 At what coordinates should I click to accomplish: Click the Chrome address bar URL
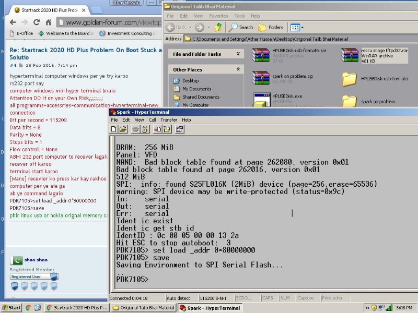coord(113,22)
